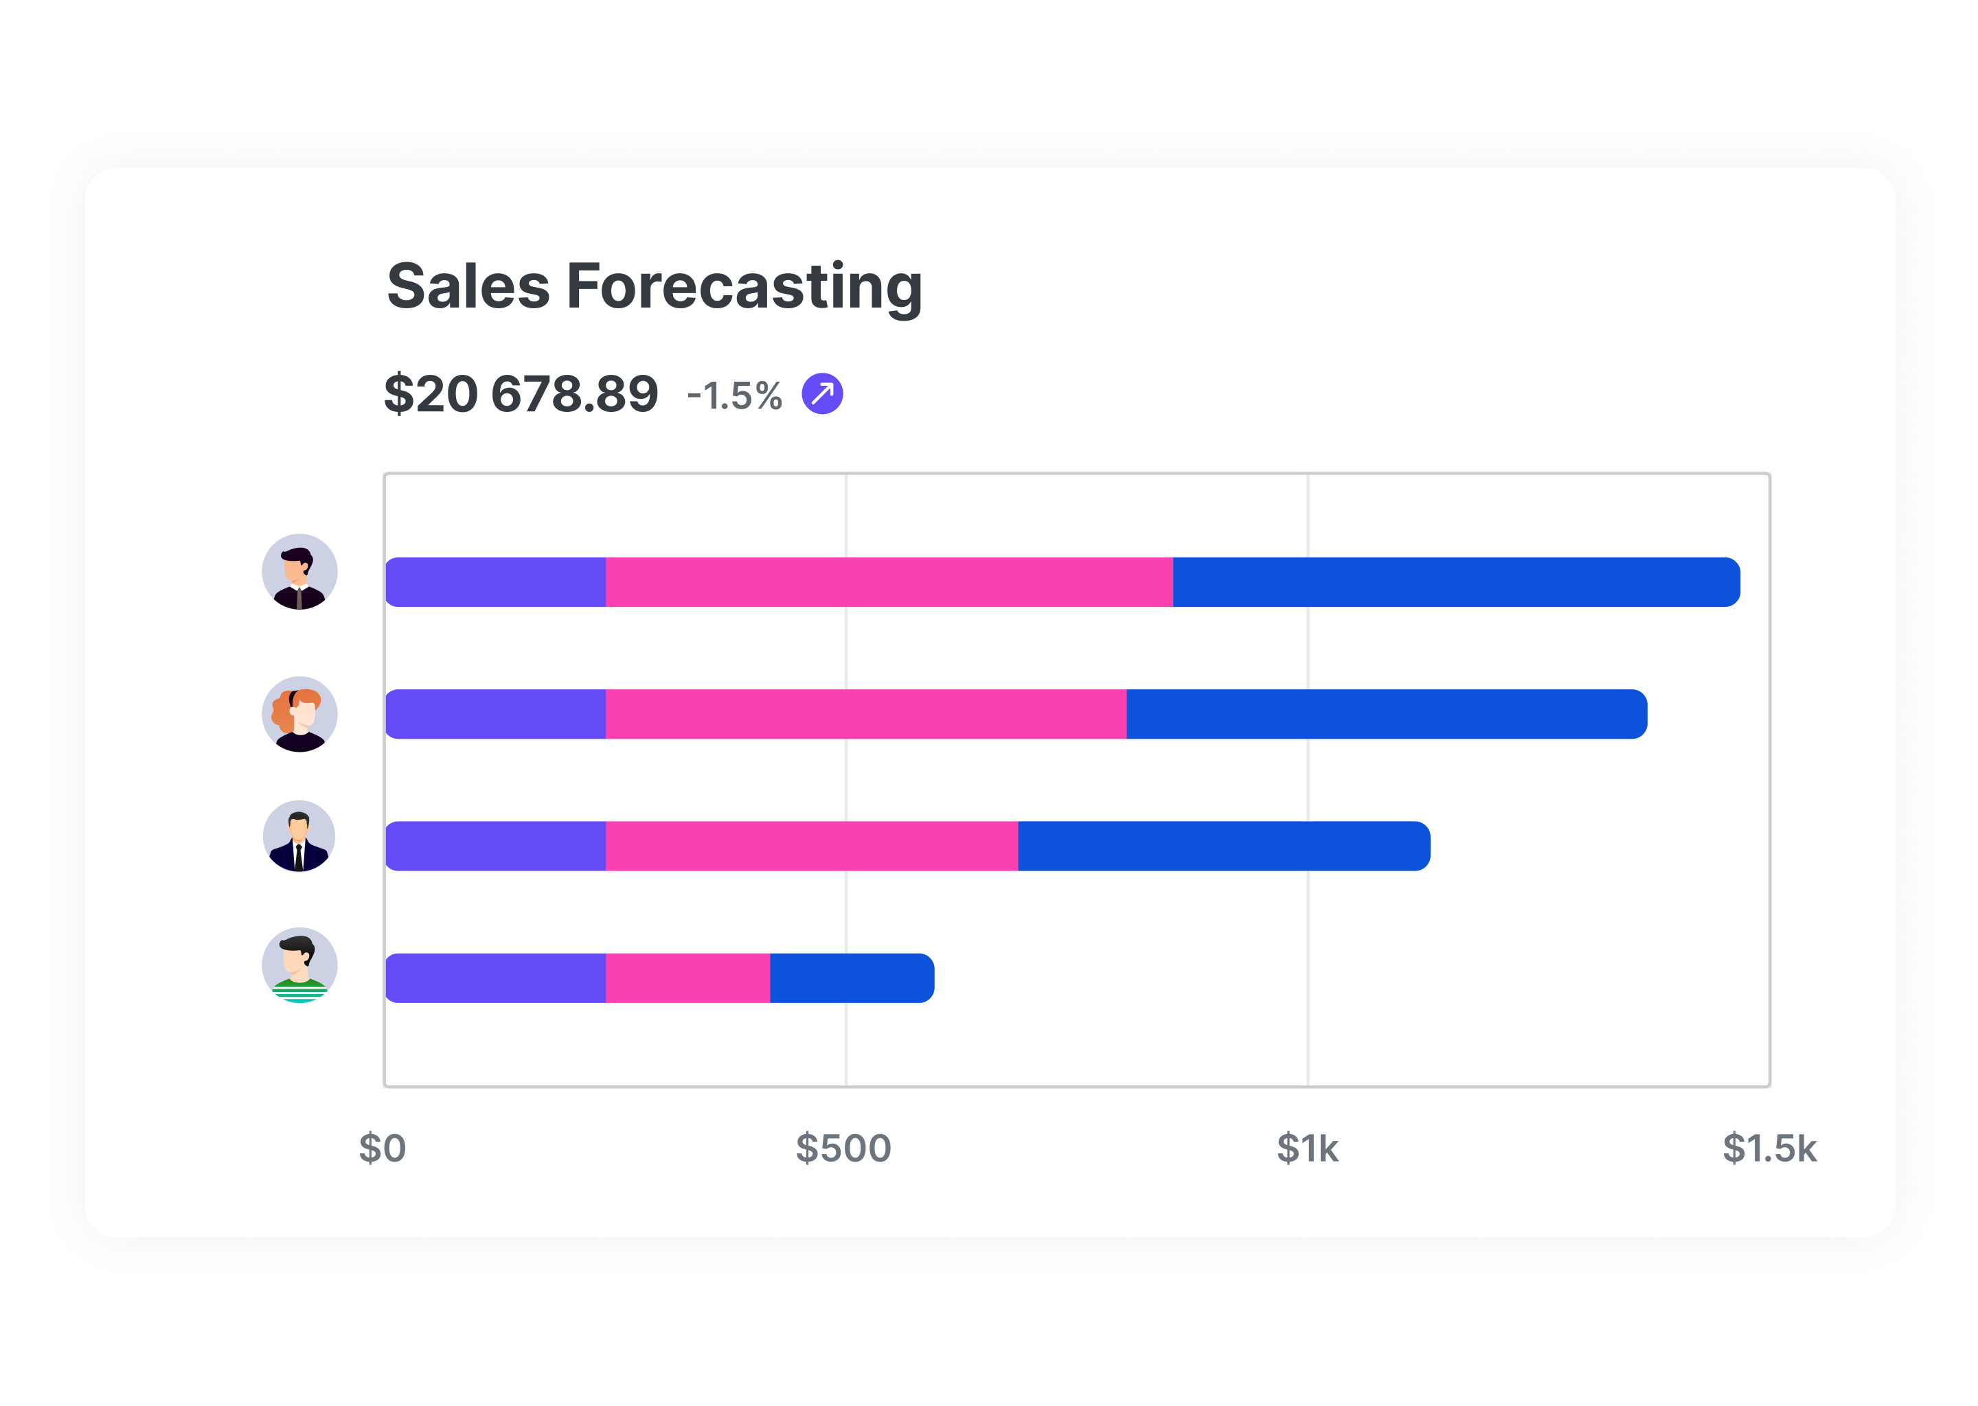Select the top avatar with dark hair
1978x1406 pixels.
(x=299, y=573)
